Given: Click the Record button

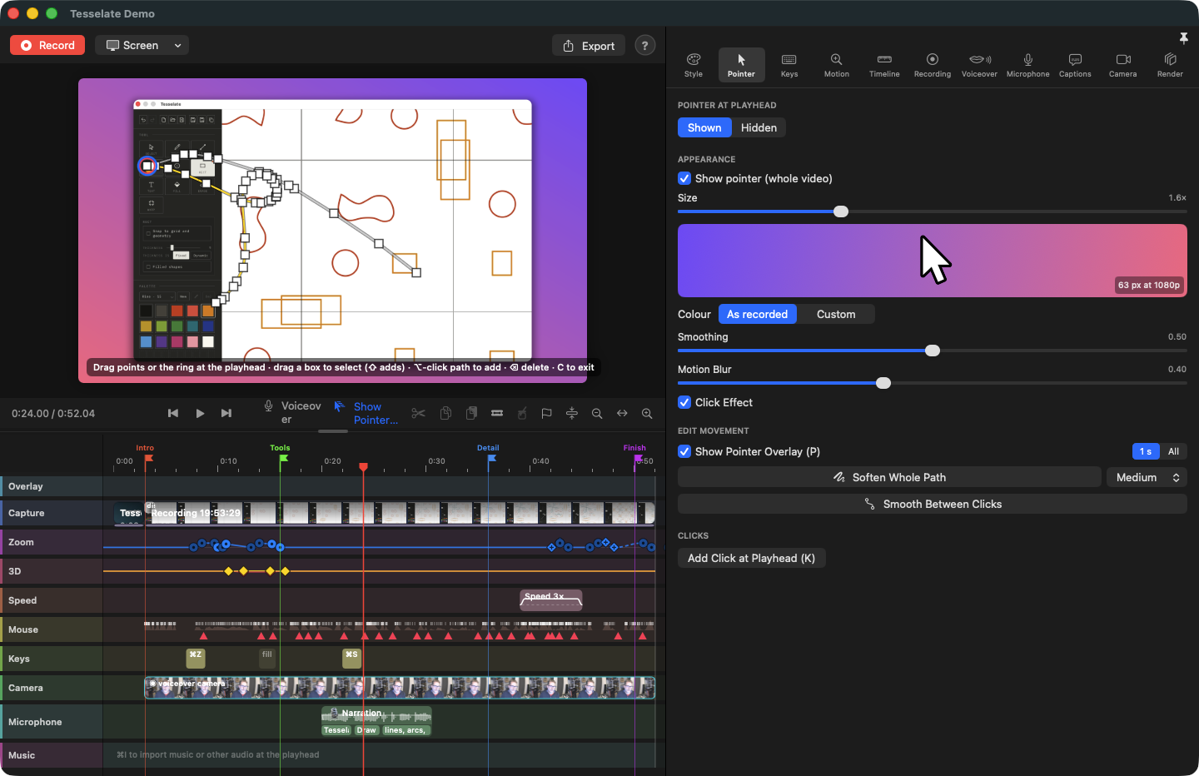Looking at the screenshot, I should click(x=48, y=46).
